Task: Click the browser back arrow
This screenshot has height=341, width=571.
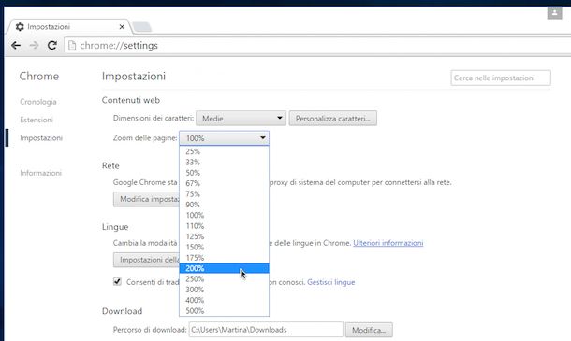Action: tap(16, 46)
